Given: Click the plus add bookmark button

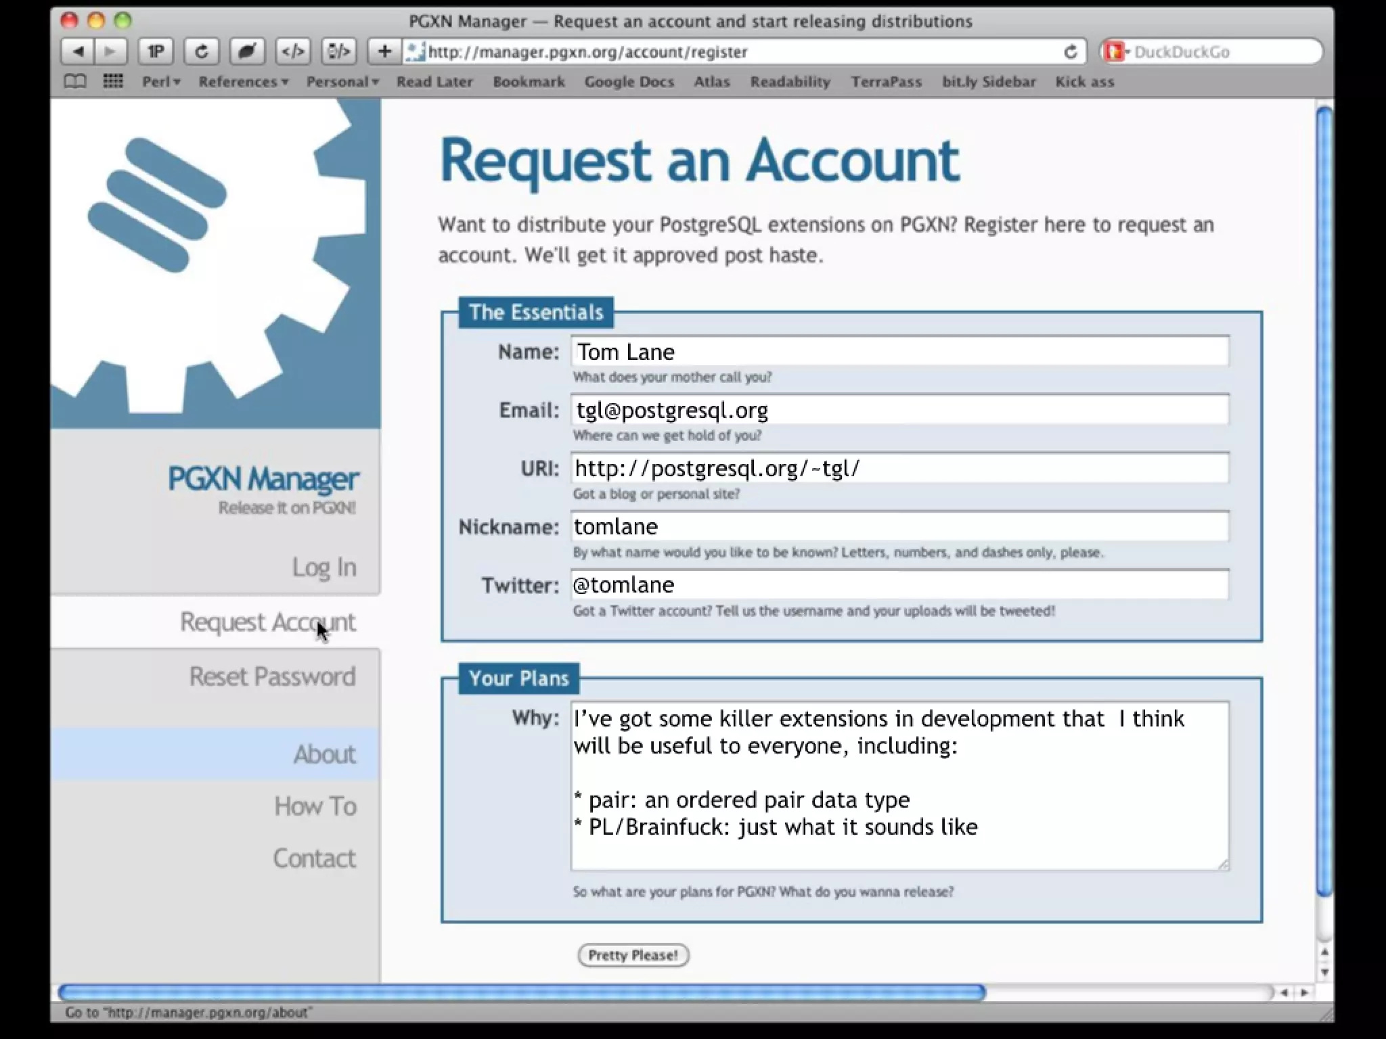Looking at the screenshot, I should (x=384, y=51).
